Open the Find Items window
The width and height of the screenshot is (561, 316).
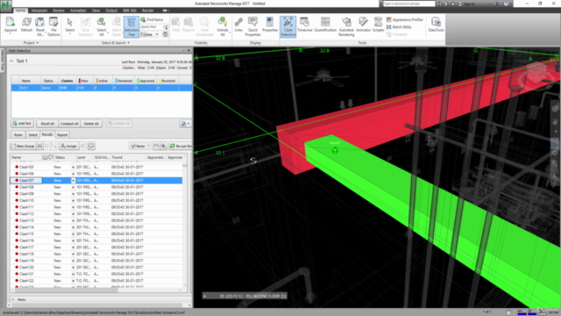pyautogui.click(x=152, y=19)
